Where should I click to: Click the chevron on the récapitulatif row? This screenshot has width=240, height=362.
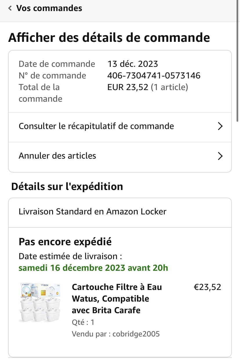(x=220, y=126)
